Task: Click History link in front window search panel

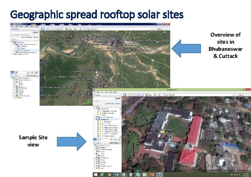Action: point(118,103)
